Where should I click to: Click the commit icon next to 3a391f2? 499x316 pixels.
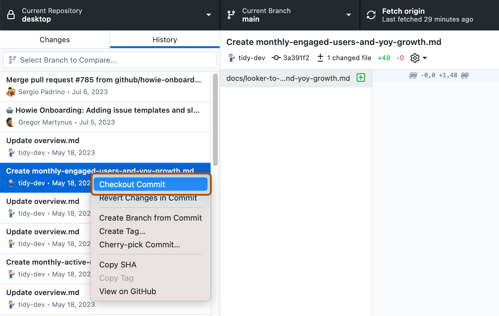click(x=276, y=58)
